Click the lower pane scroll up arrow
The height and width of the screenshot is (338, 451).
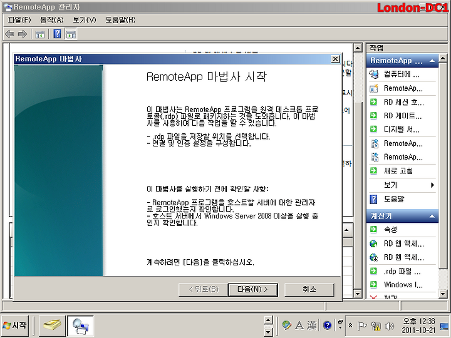[x=346, y=230]
